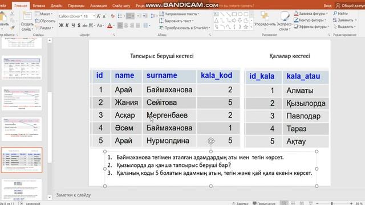Click Найти find button
Screen dimensions: 365x205
340,14
